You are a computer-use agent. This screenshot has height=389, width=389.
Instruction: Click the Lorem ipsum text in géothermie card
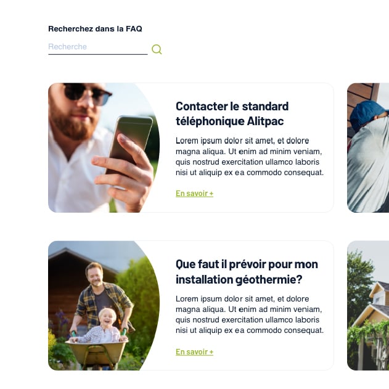250,314
